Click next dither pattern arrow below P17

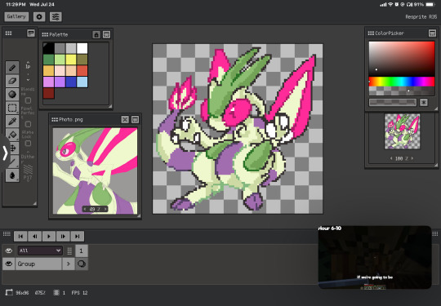tap(28, 181)
